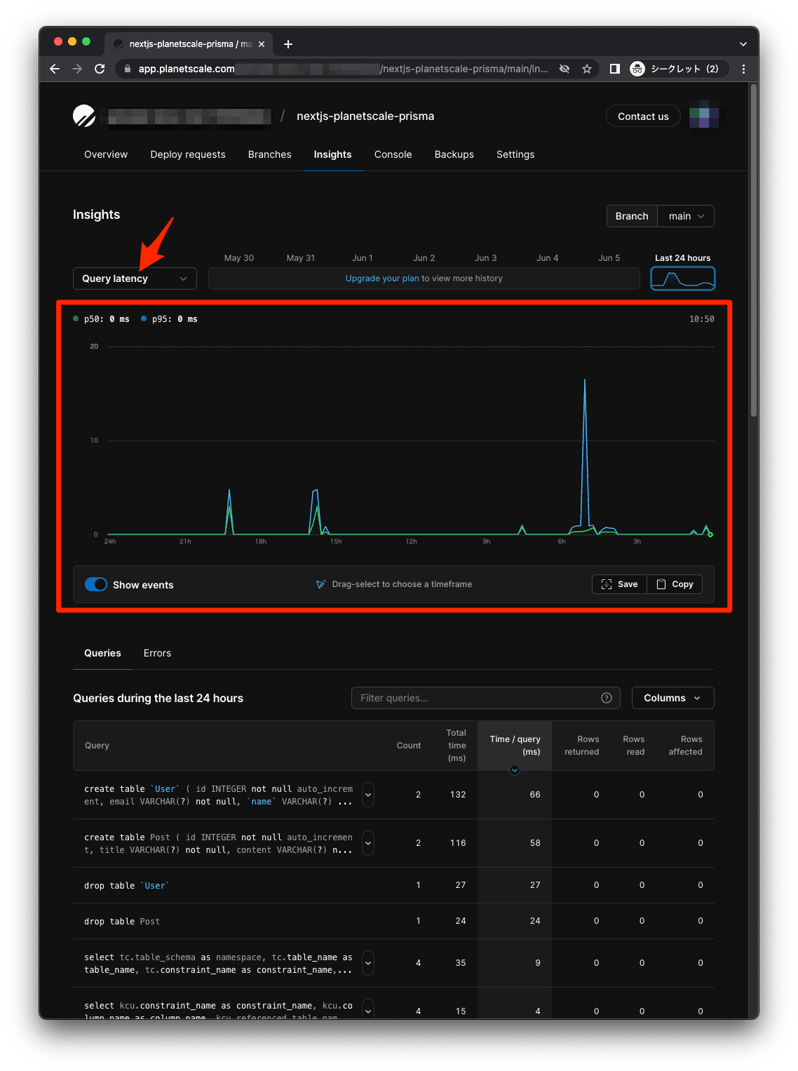Click the Filter queries input field
The image size is (798, 1071).
point(485,698)
